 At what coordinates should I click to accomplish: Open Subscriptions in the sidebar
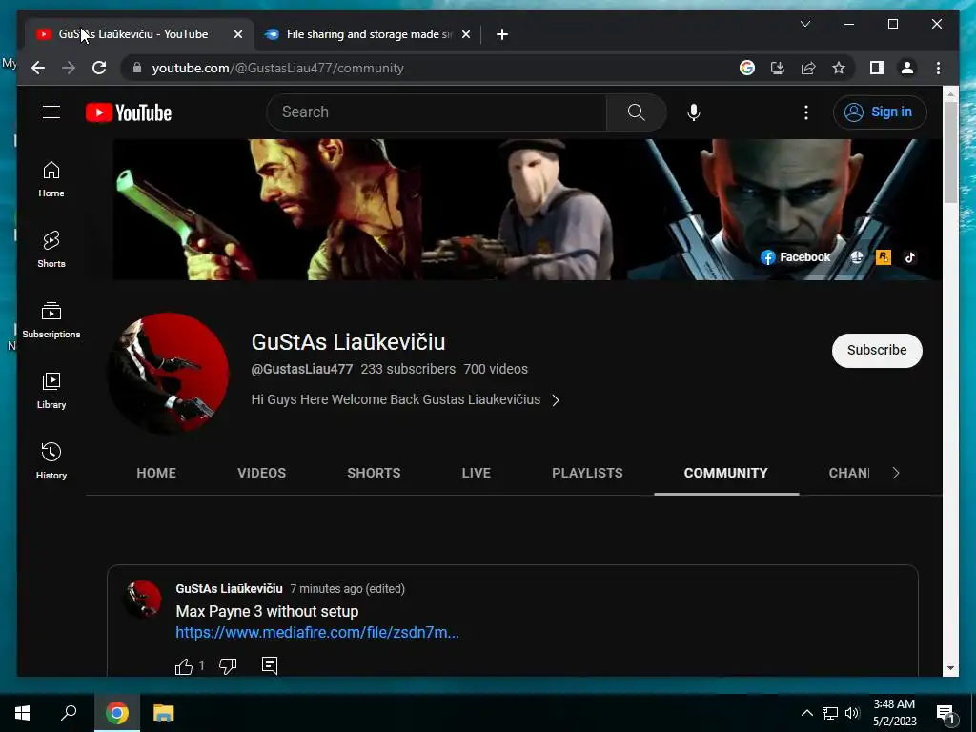click(x=51, y=320)
